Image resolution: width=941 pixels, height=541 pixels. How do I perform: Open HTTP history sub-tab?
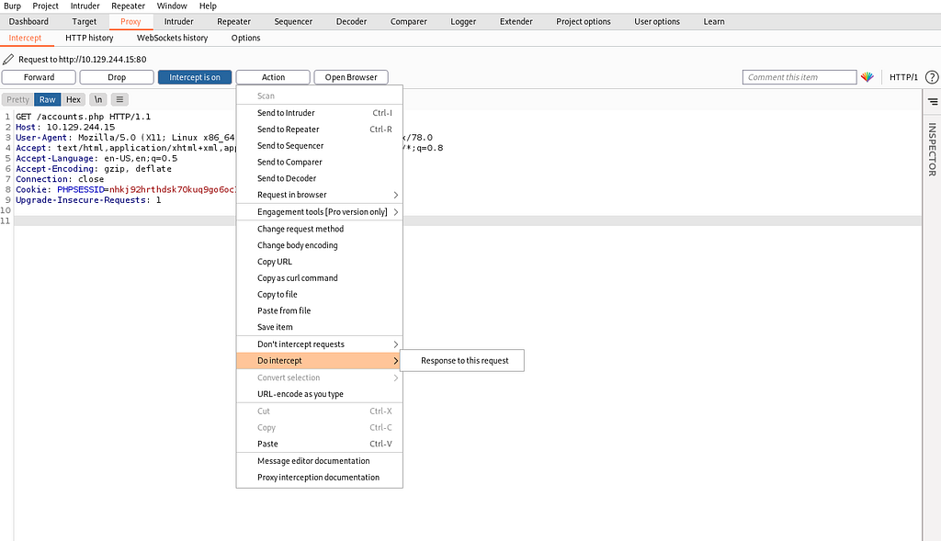(89, 38)
